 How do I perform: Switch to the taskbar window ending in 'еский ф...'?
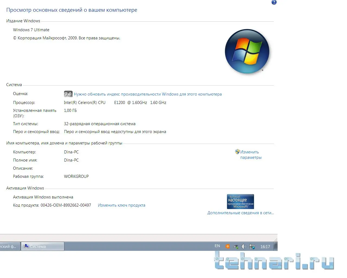pos(10,246)
